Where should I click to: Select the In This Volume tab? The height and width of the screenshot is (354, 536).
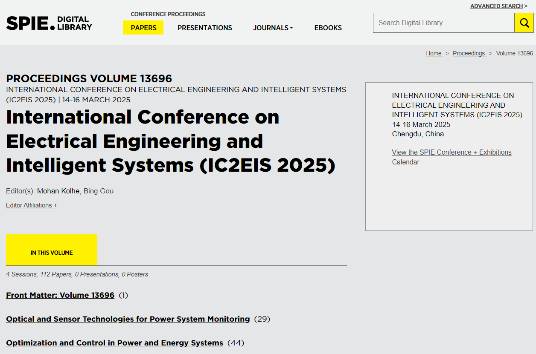point(52,250)
